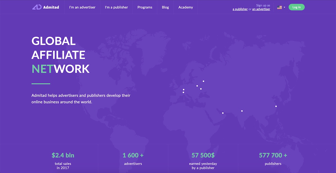
Task: Go to the Programs page
Action: 145,7
